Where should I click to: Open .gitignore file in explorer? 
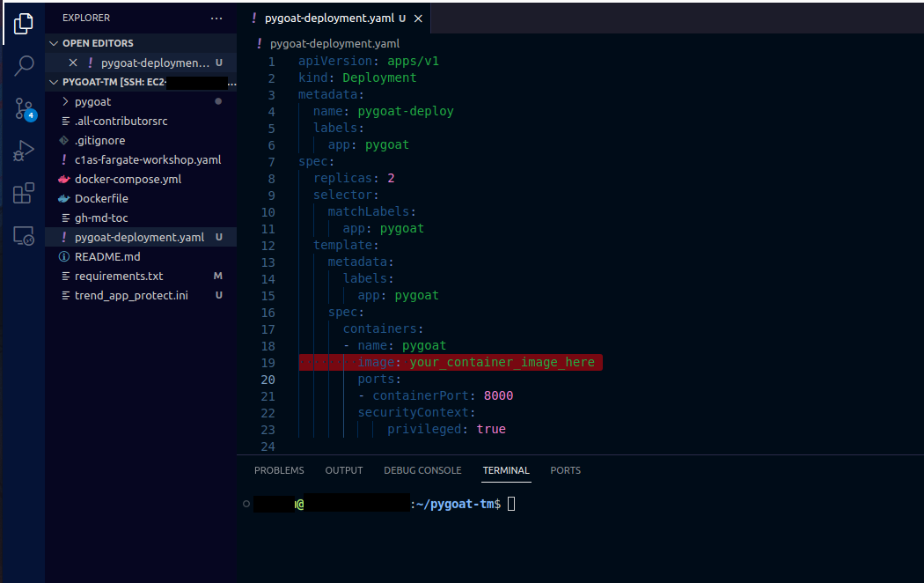pyautogui.click(x=99, y=140)
